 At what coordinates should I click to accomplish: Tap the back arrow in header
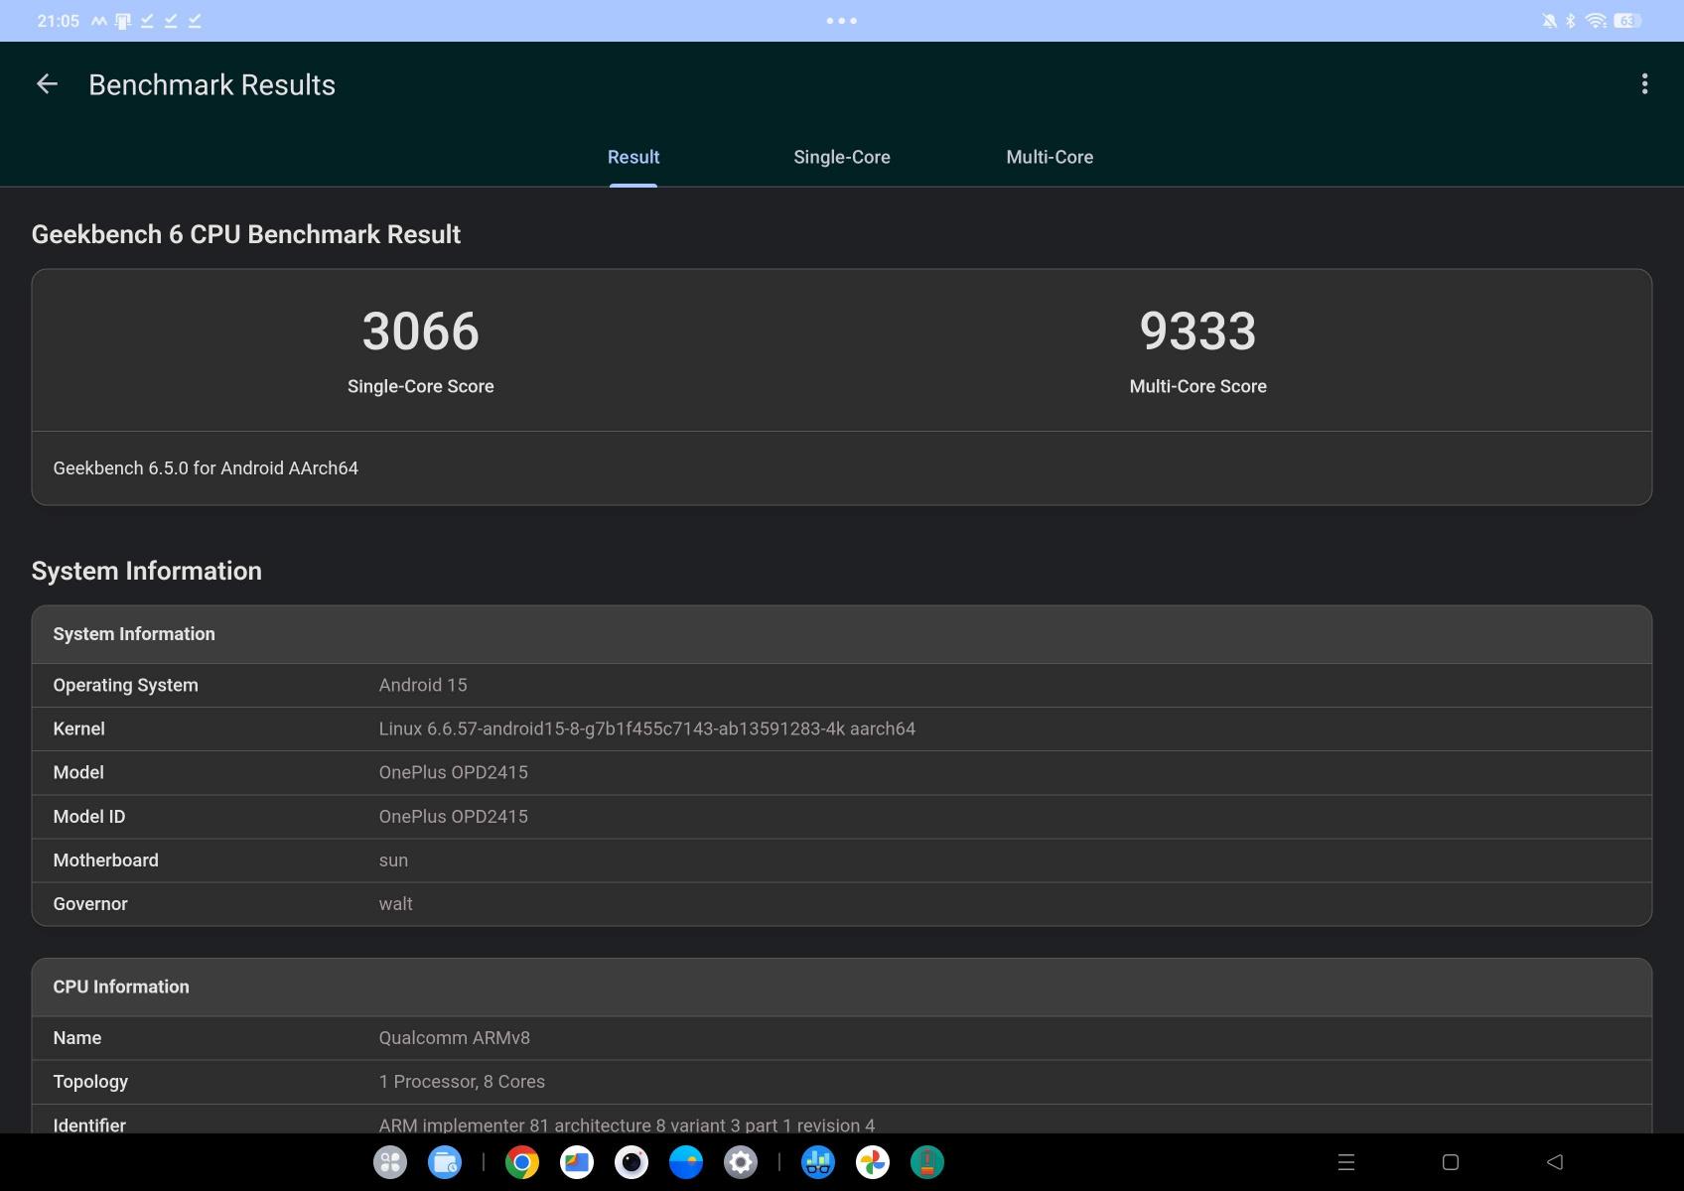(47, 84)
